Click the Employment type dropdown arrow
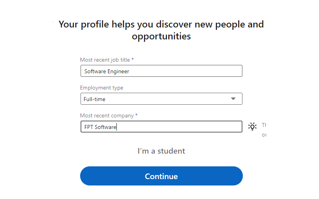319x199 pixels. 233,99
